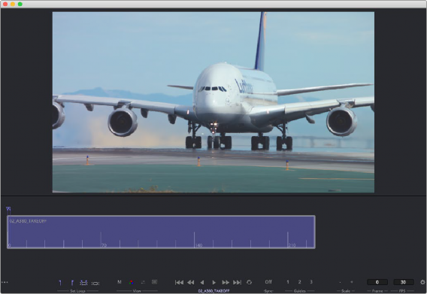This screenshot has height=294, width=427.
Task: Jump to the last frame
Action: pos(238,283)
